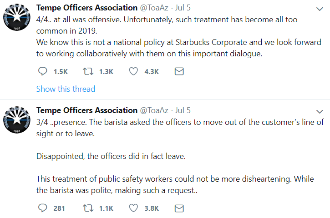Open Tempe Officers Association name on 4/4 tweet
This screenshot has height=218, width=330.
point(86,8)
